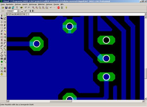Click the horizontal scrollbar thumb
Image resolution: width=147 pixels, height=107 pixels.
(61, 101)
